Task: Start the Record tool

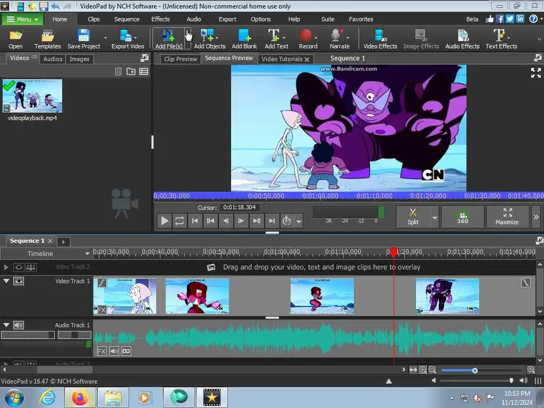Action: 308,39
